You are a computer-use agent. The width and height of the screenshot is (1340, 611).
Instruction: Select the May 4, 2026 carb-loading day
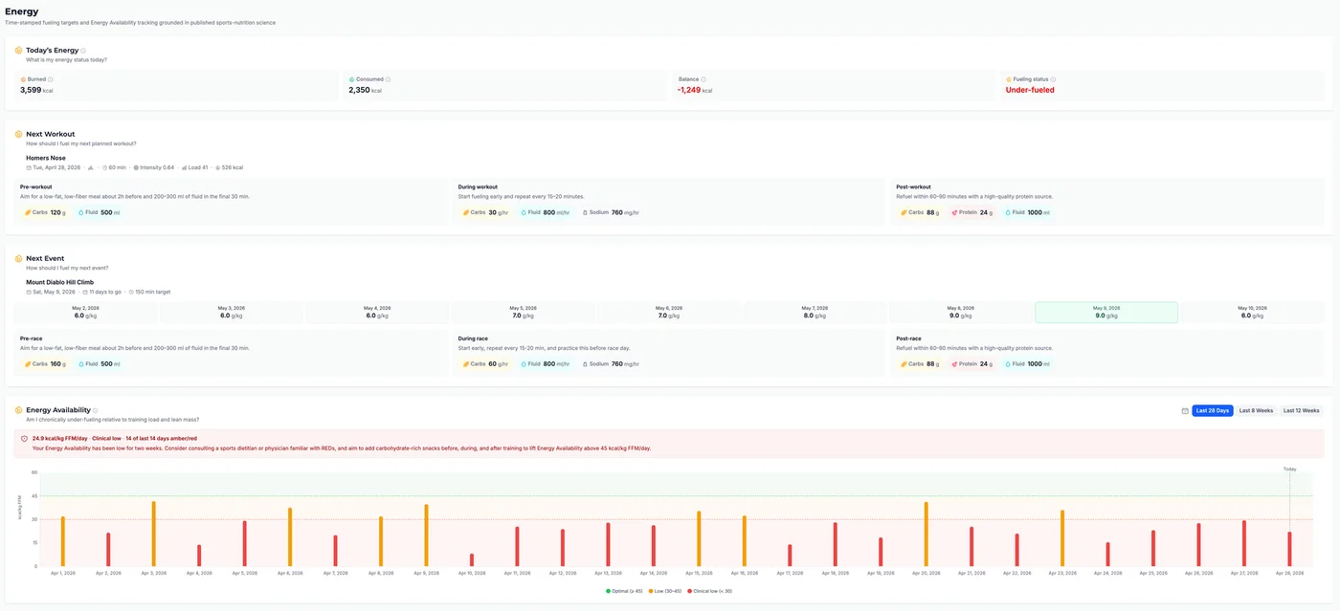coord(377,312)
